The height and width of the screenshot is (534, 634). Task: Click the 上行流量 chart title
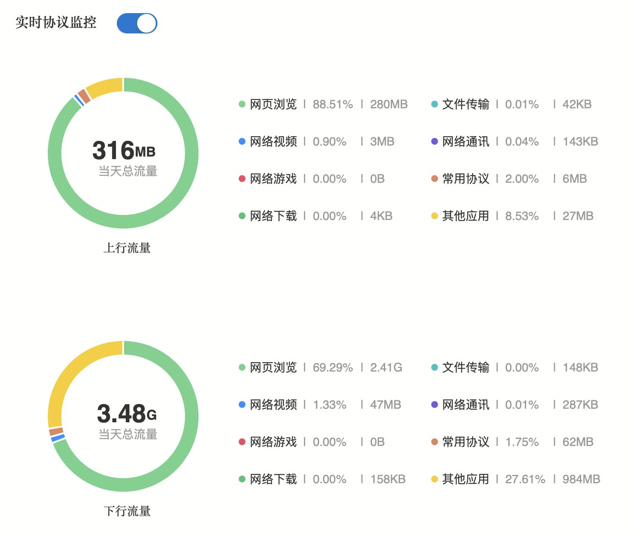127,248
